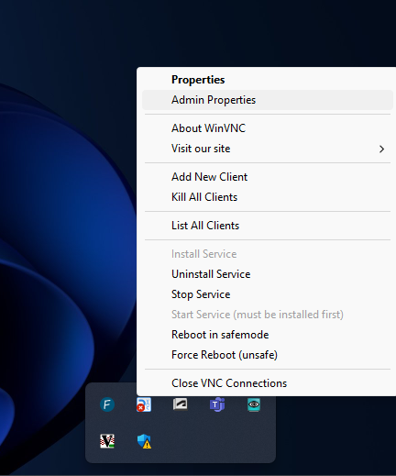Open About WinVNC
This screenshot has width=396, height=476.
268,128
